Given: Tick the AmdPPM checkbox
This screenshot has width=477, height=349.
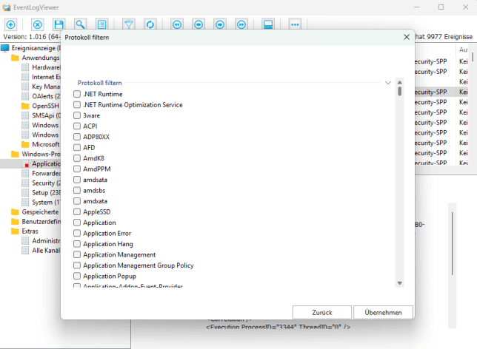Looking at the screenshot, I should (x=77, y=169).
